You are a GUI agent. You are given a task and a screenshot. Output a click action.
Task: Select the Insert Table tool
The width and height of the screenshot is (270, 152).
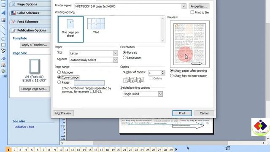[3, 5]
